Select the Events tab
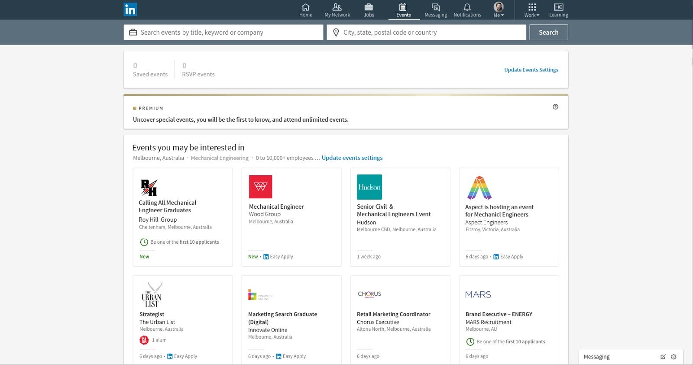Viewport: 693px width, 365px height. coord(403,10)
